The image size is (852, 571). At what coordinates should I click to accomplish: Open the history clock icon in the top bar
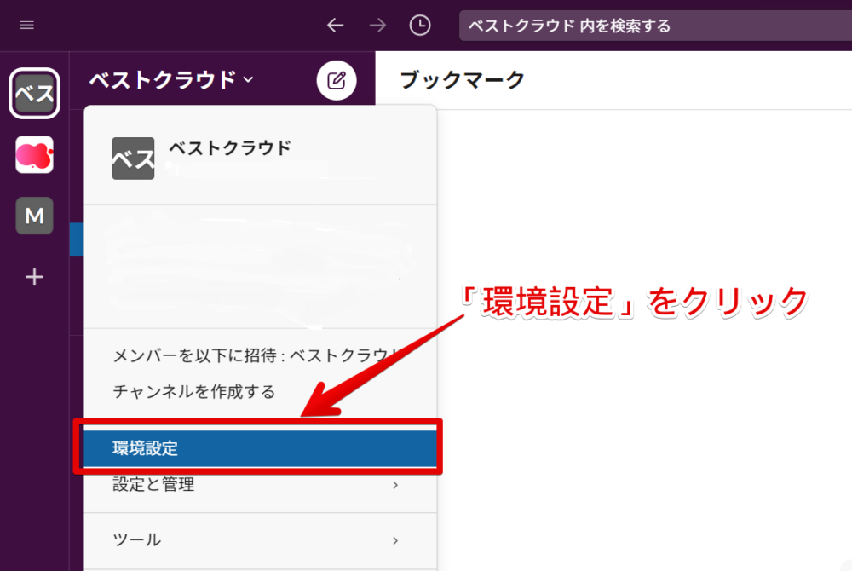point(419,26)
